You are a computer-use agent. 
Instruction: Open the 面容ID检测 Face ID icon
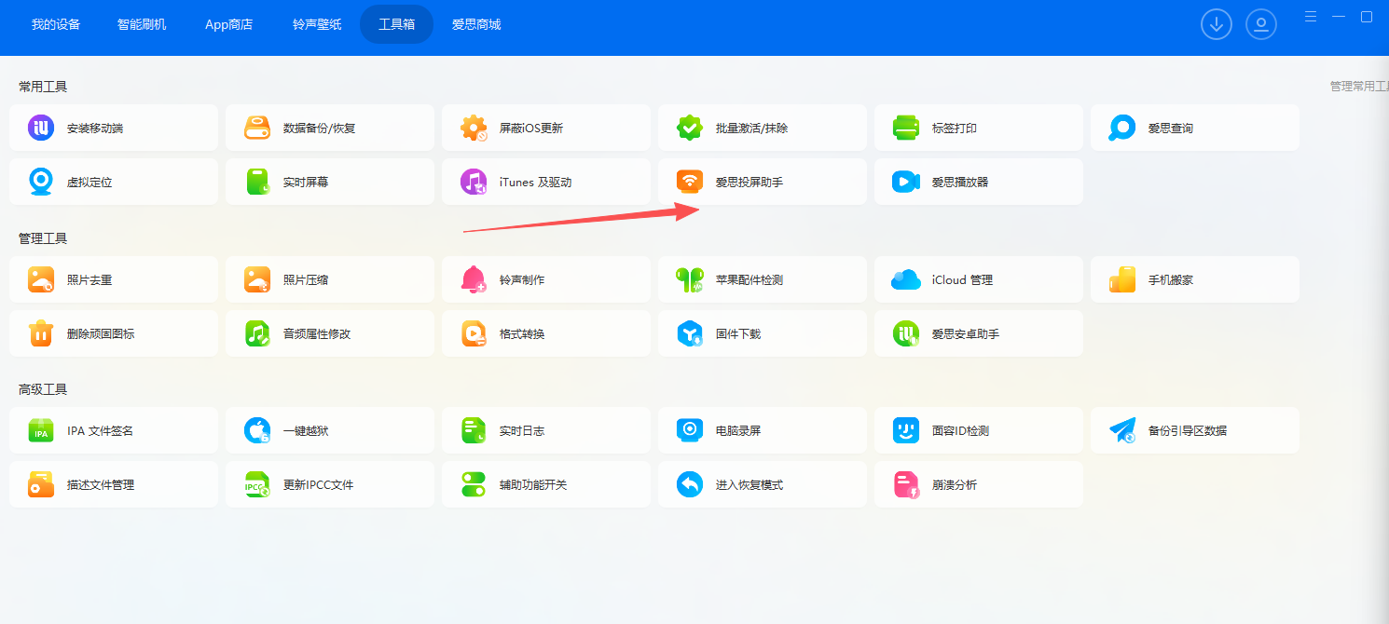pyautogui.click(x=906, y=430)
